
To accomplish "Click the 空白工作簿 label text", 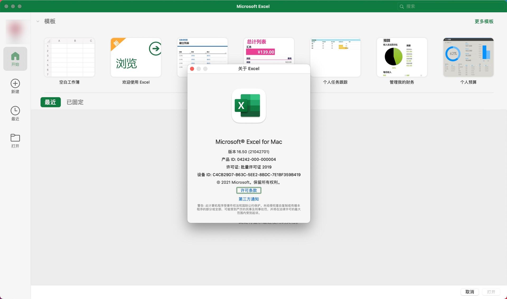I will point(69,82).
